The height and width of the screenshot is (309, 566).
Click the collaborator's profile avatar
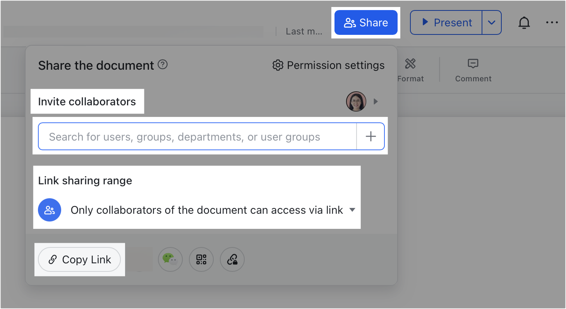tap(356, 101)
